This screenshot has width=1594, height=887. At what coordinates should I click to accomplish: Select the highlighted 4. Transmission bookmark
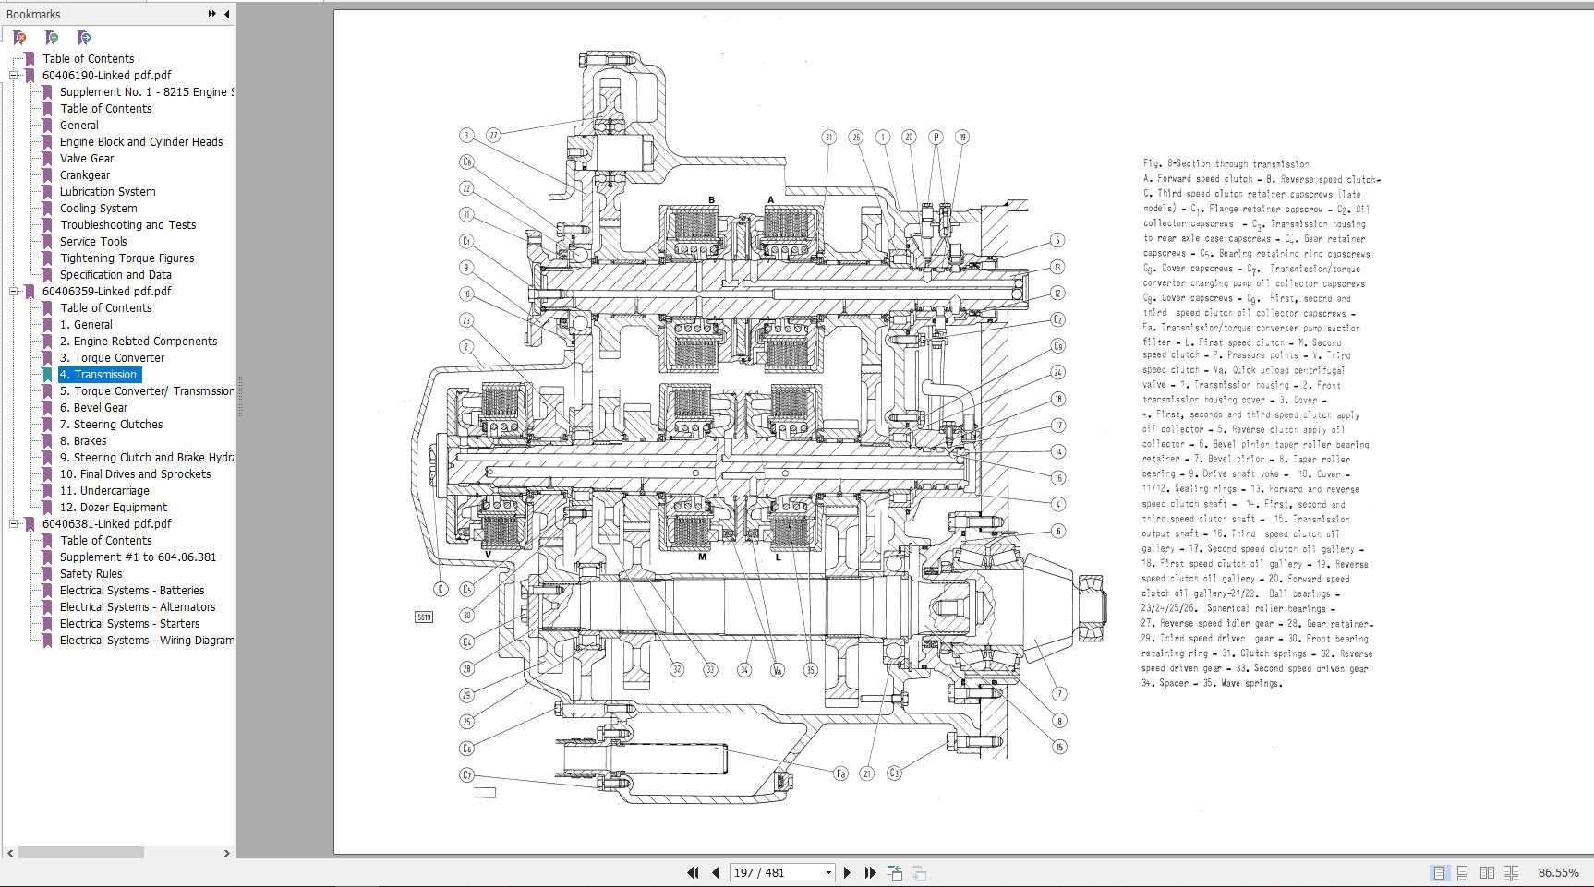(100, 374)
